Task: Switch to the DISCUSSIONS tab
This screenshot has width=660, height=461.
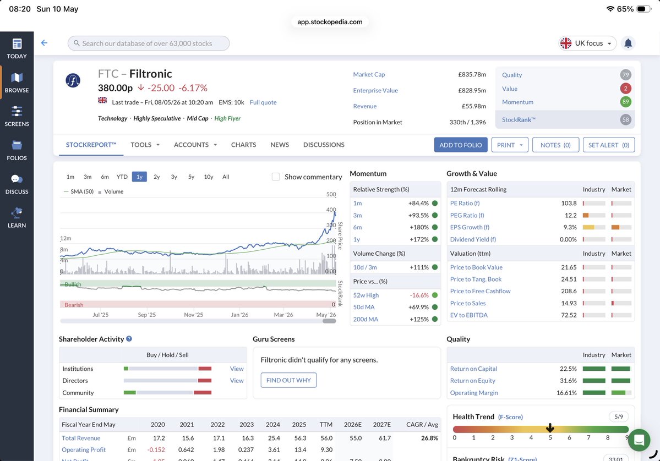Action: [324, 145]
